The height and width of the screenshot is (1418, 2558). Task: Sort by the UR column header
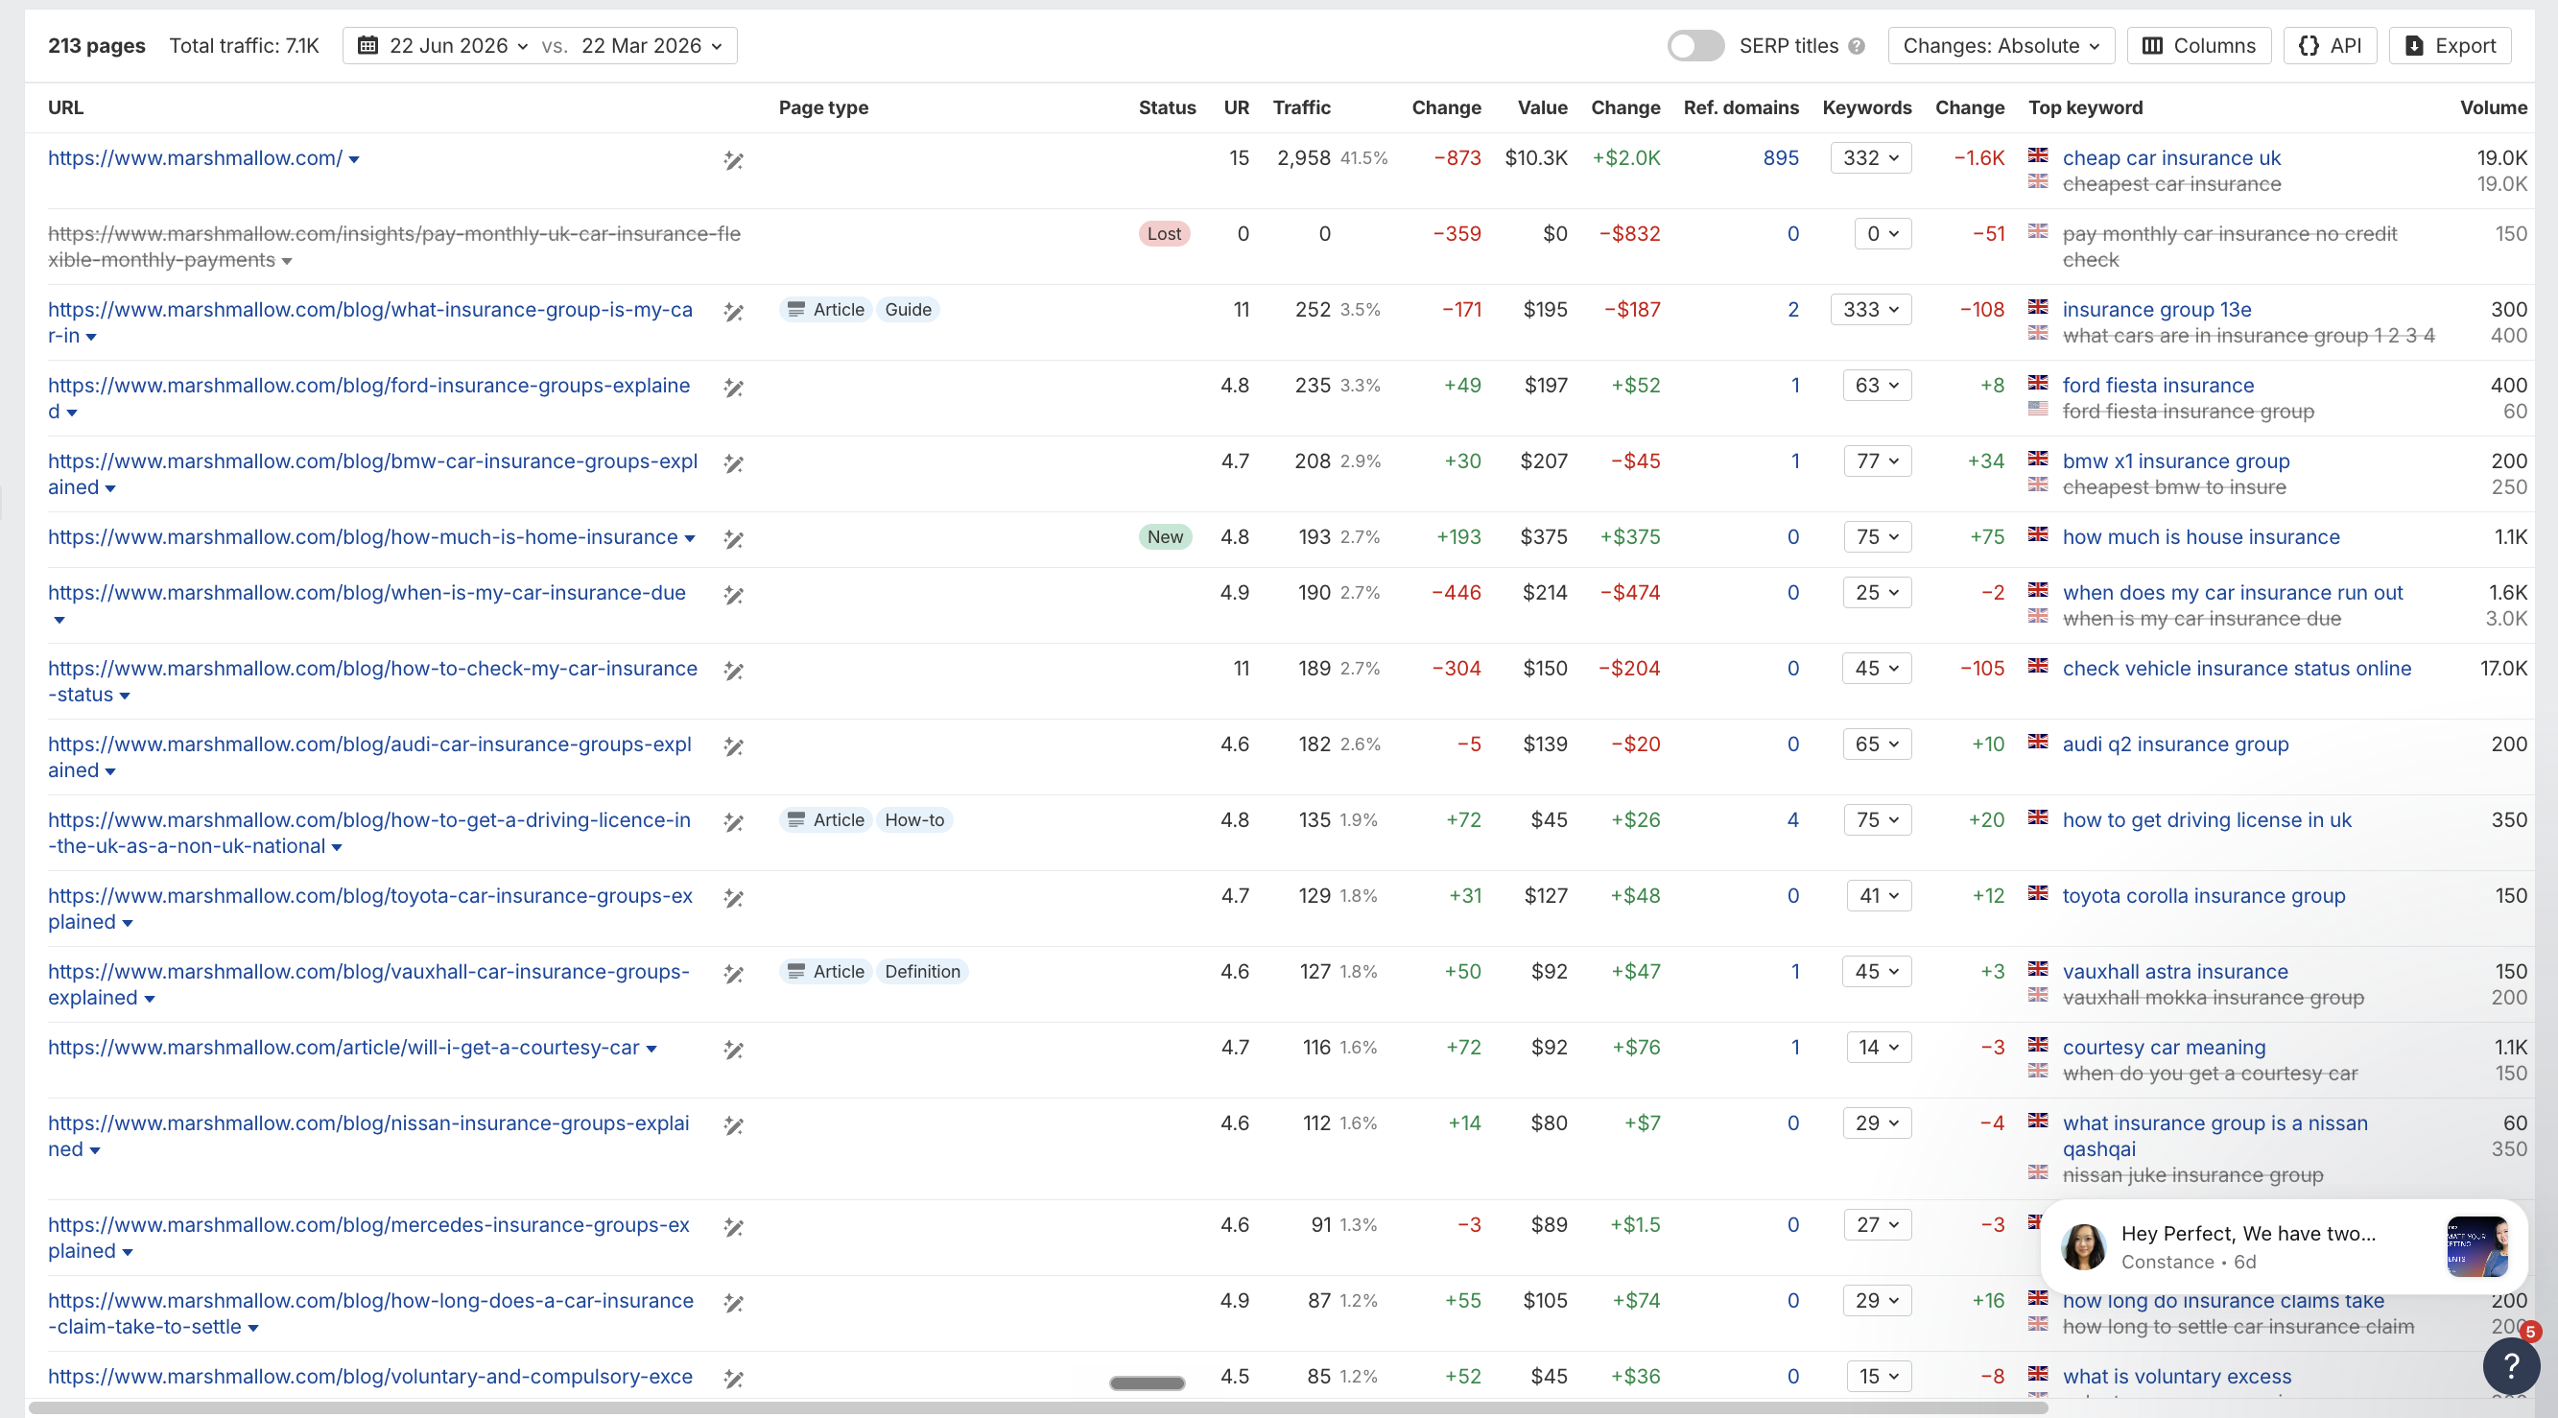point(1236,107)
